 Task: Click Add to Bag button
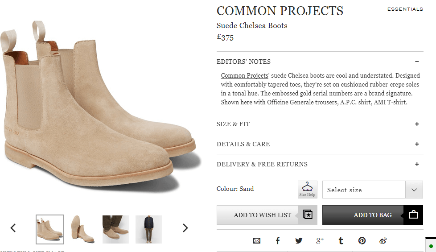point(372,215)
